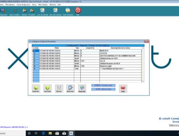Click the active accounting app taskbar icon

coord(71,133)
